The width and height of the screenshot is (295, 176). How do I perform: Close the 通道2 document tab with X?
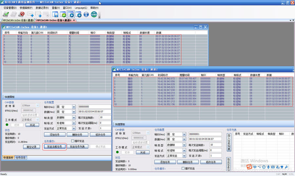point(74,20)
